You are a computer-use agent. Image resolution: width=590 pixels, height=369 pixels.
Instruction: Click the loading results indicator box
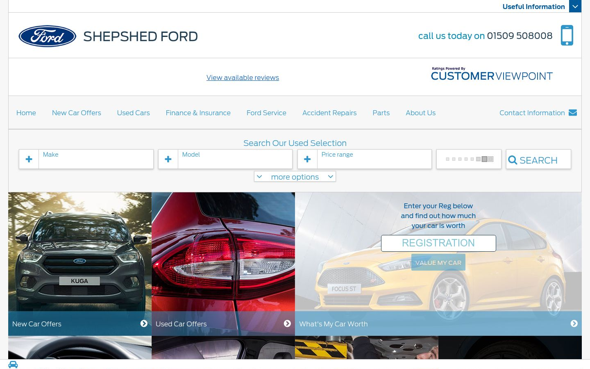pyautogui.click(x=469, y=159)
